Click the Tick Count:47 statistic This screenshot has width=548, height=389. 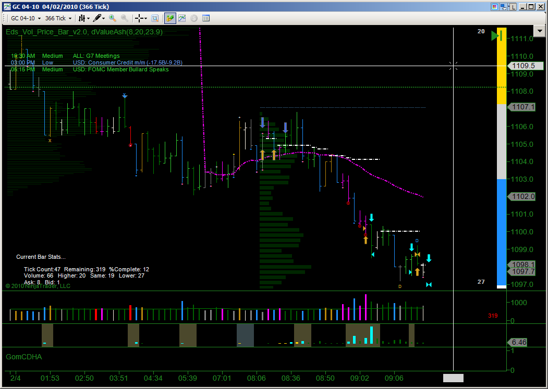click(x=42, y=270)
